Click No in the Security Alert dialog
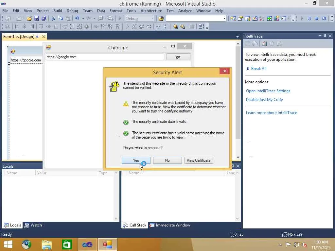335x251 pixels. (167, 160)
